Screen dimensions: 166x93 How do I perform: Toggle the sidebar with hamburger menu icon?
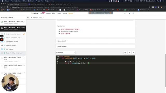click(28, 17)
